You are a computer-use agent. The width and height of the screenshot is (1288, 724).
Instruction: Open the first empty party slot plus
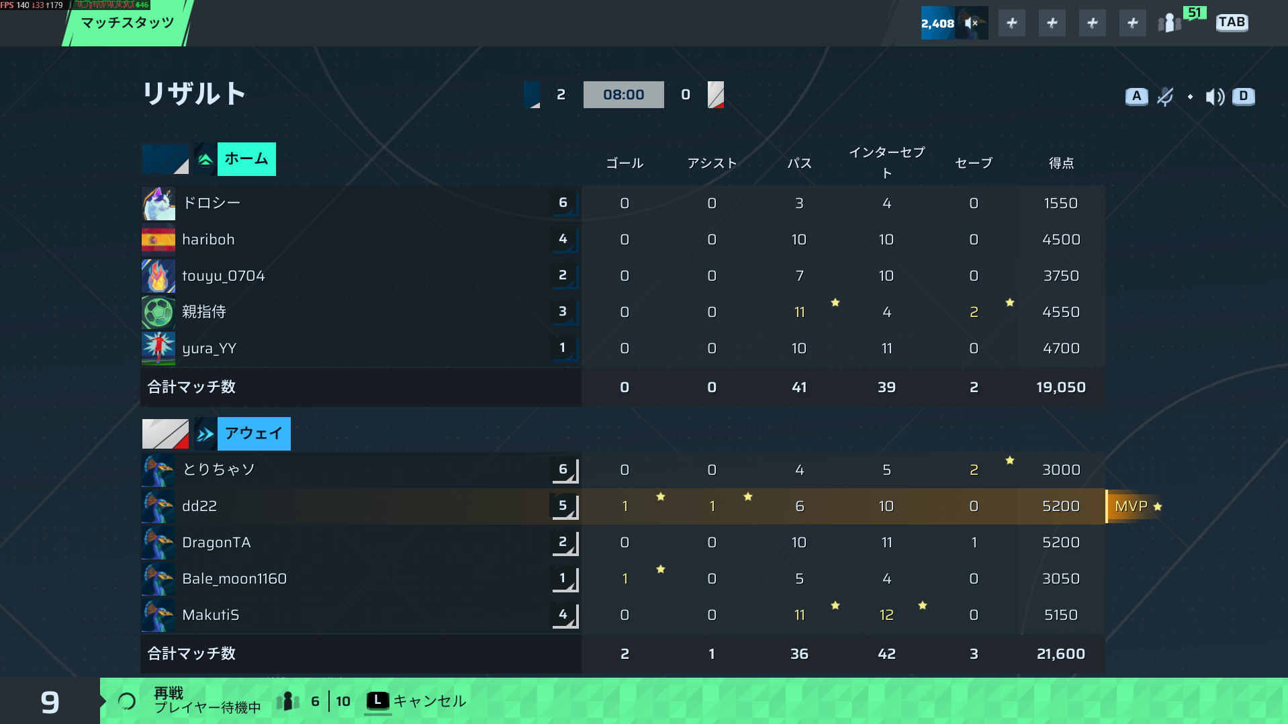1011,23
